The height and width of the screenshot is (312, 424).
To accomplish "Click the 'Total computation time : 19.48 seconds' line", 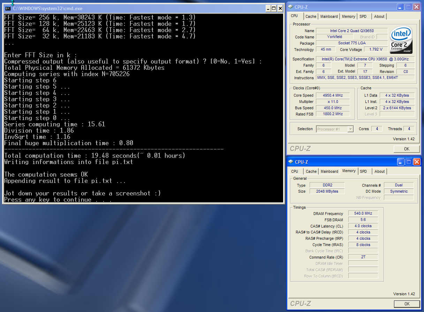I will tap(95, 156).
